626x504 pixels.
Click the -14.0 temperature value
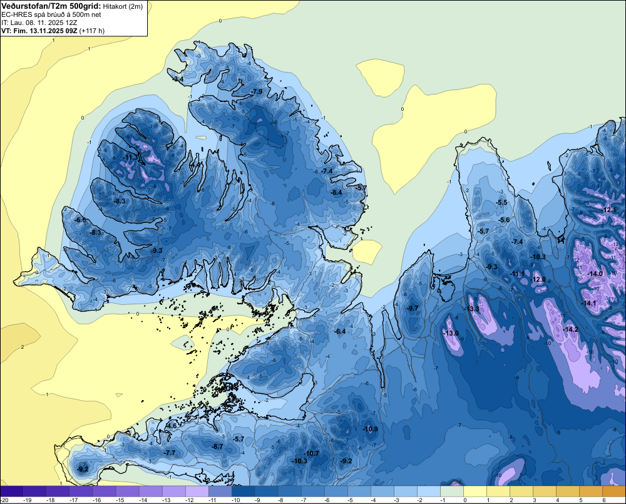click(595, 274)
